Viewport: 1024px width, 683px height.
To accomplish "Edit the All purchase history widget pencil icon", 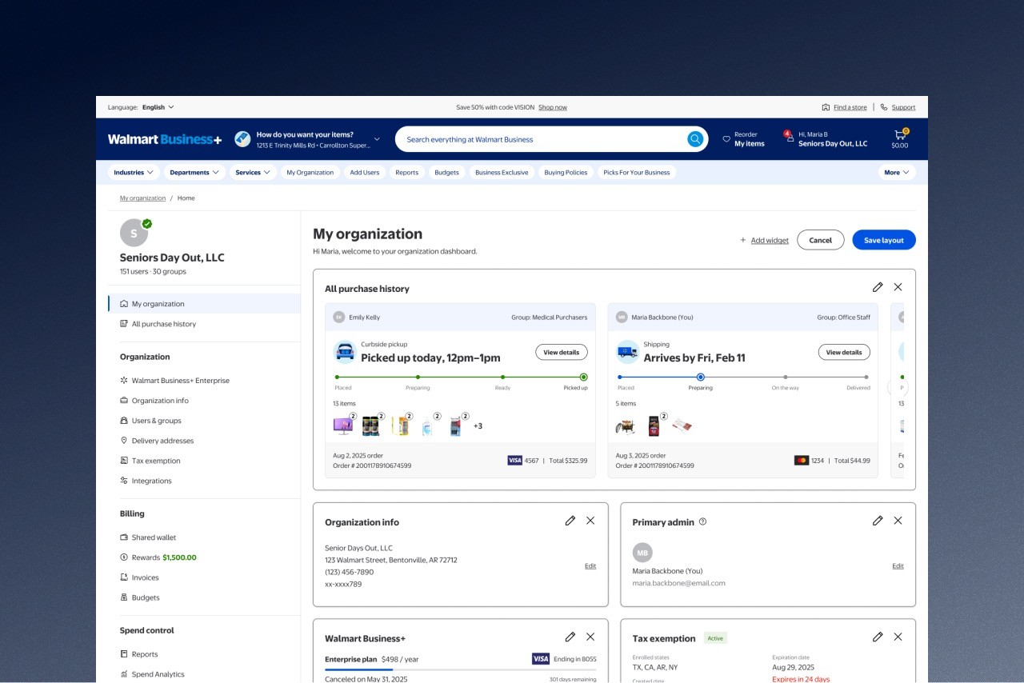I will coord(878,286).
